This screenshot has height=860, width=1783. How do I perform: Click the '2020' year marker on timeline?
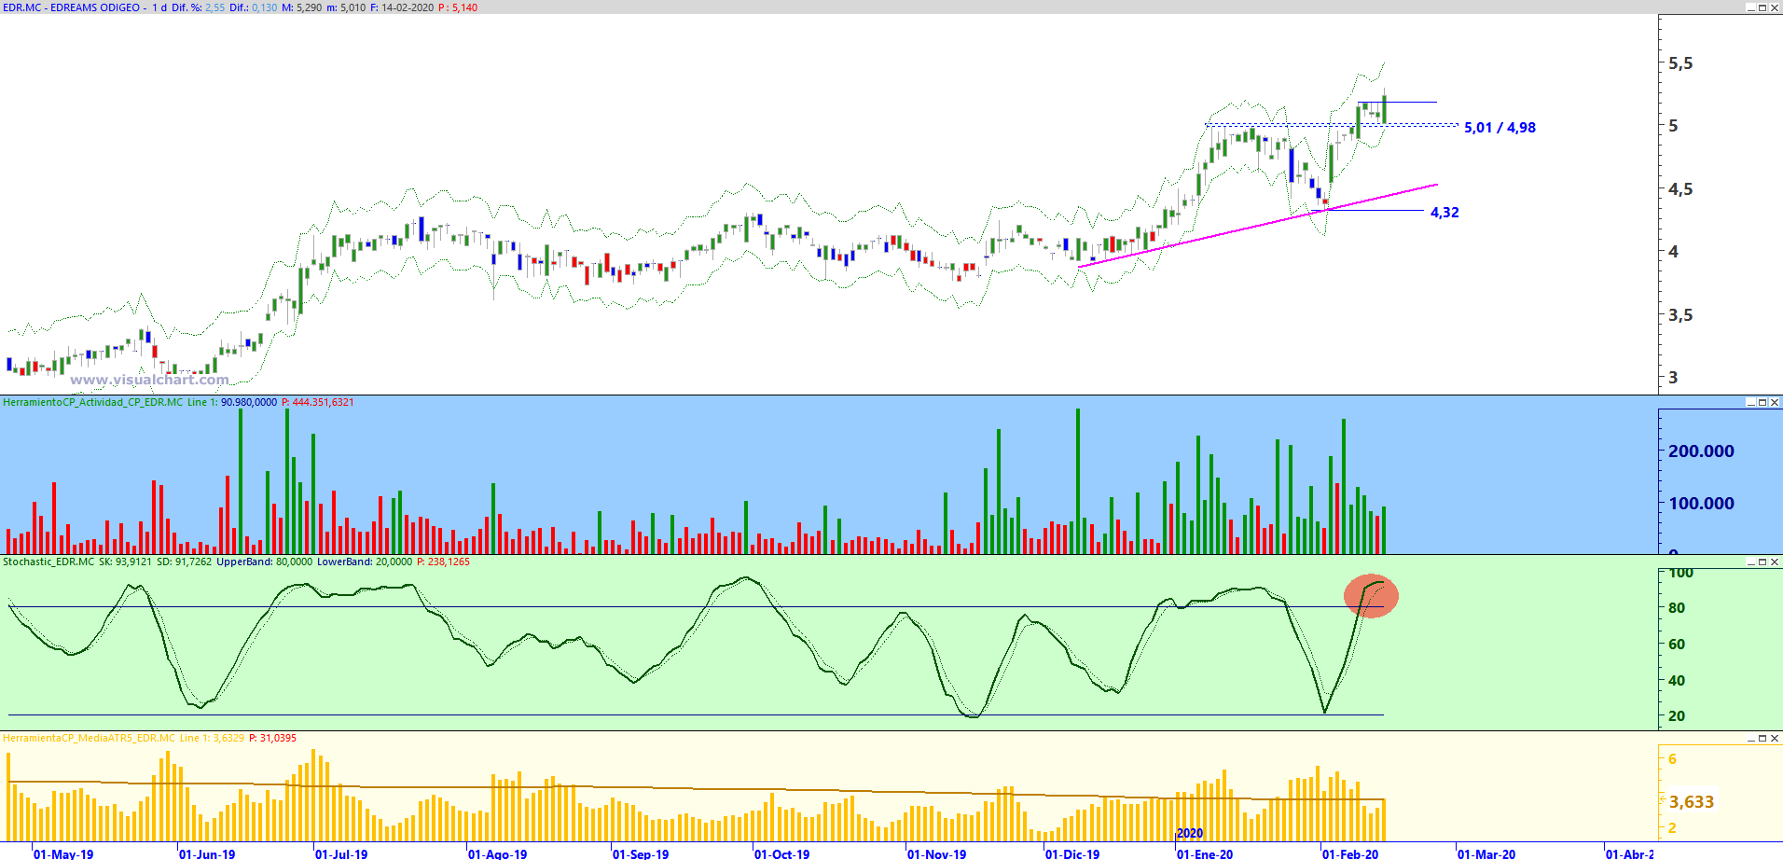[x=1189, y=833]
